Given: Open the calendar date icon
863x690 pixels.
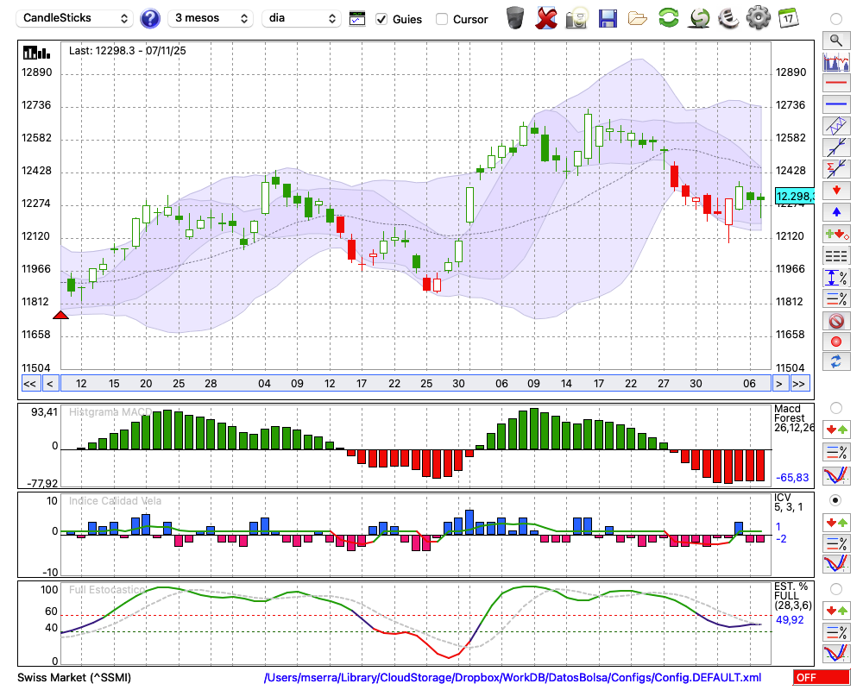Looking at the screenshot, I should coord(787,18).
